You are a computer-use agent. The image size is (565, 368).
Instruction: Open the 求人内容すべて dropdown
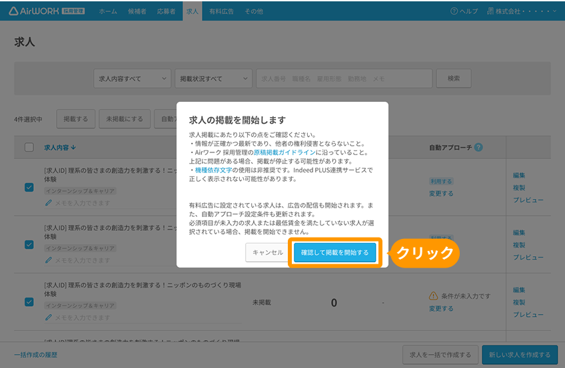pyautogui.click(x=132, y=79)
